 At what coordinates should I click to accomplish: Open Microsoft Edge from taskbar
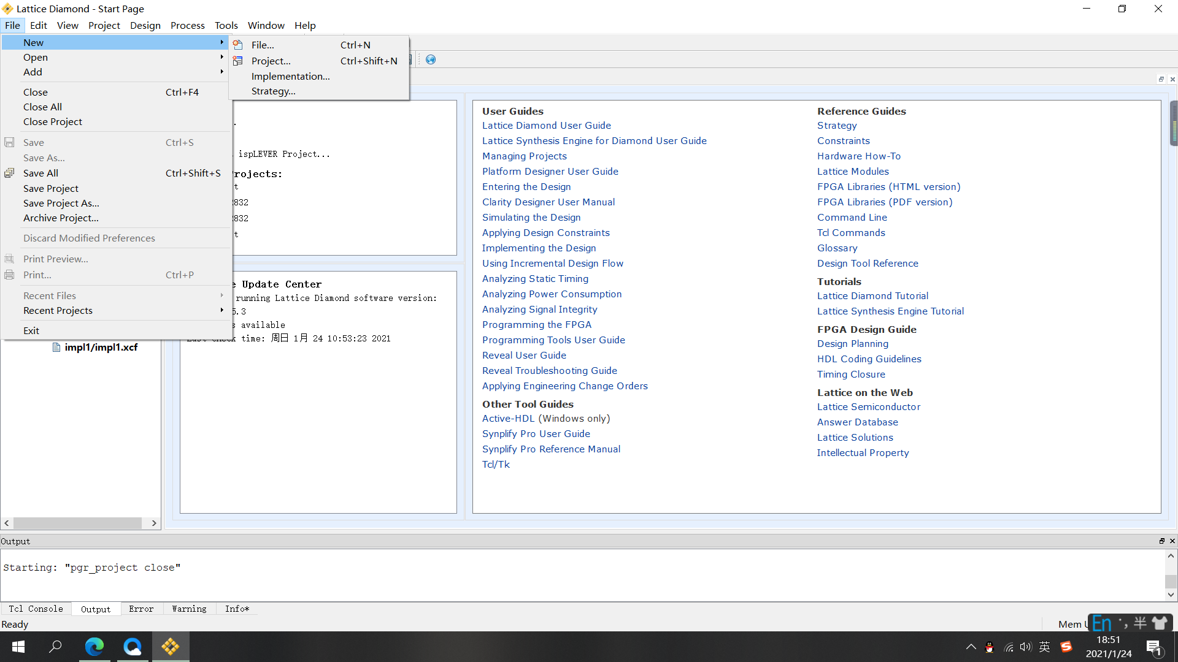click(94, 646)
